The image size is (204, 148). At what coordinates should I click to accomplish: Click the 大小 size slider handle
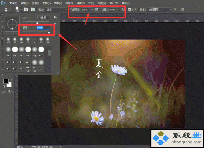pyautogui.click(x=37, y=23)
